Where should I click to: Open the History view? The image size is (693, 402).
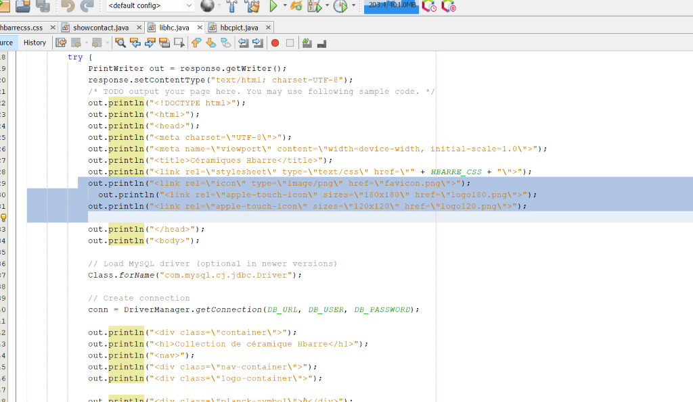click(x=35, y=43)
